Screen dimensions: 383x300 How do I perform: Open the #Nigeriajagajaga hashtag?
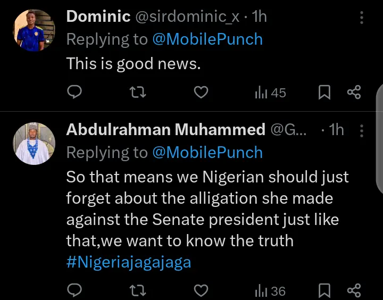tap(128, 262)
